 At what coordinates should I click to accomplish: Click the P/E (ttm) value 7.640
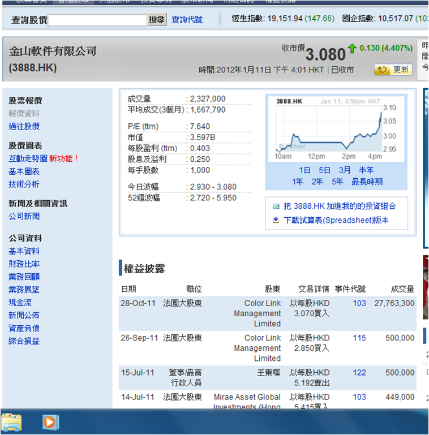pos(200,127)
